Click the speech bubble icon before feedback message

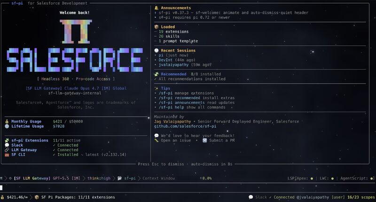pos(157,136)
